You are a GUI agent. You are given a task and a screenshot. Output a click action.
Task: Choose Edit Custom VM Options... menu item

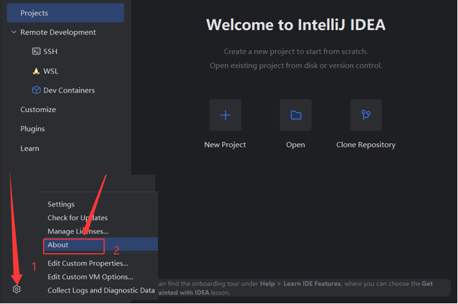coord(90,277)
